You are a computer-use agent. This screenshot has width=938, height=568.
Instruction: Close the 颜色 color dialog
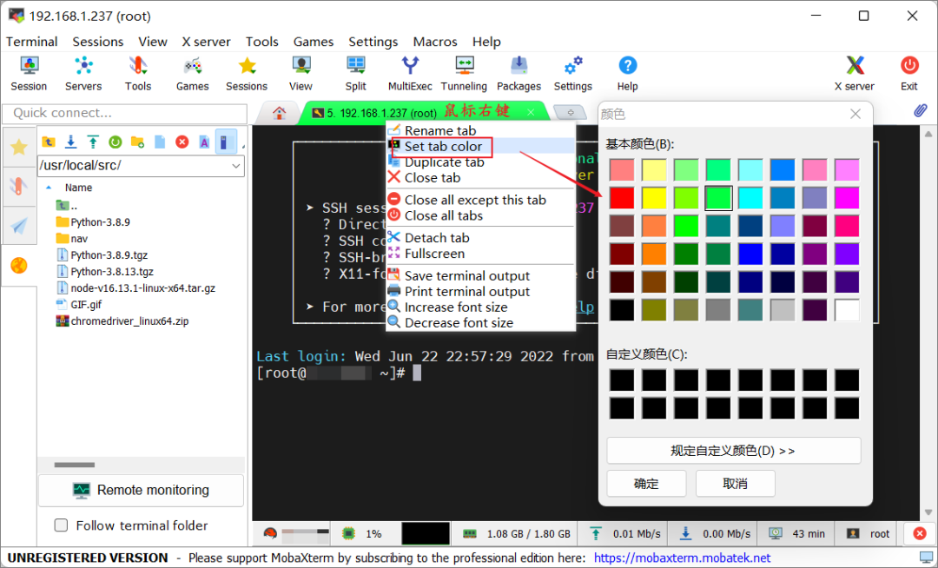(855, 114)
